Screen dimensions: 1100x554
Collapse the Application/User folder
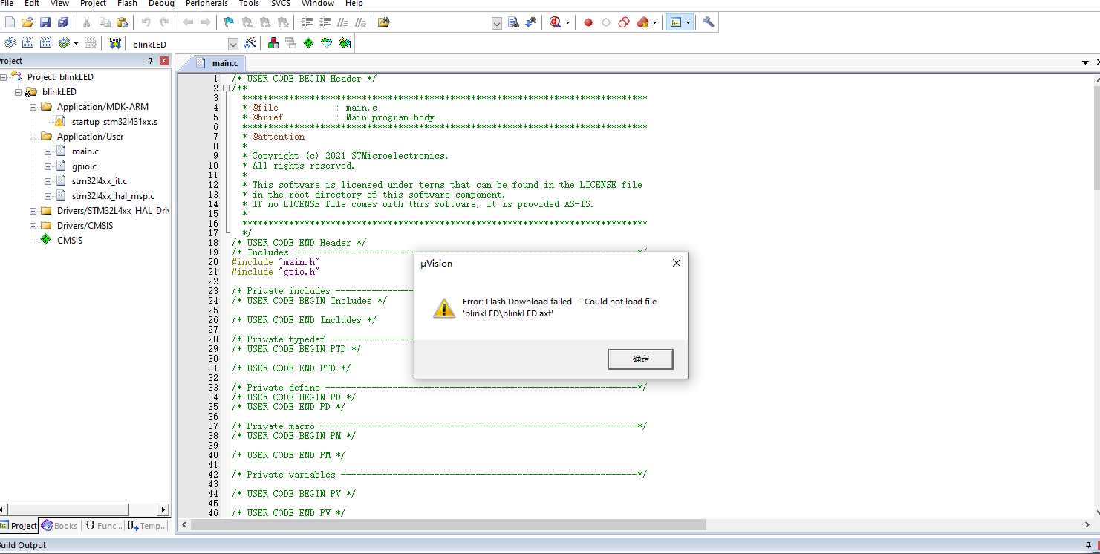pos(33,137)
